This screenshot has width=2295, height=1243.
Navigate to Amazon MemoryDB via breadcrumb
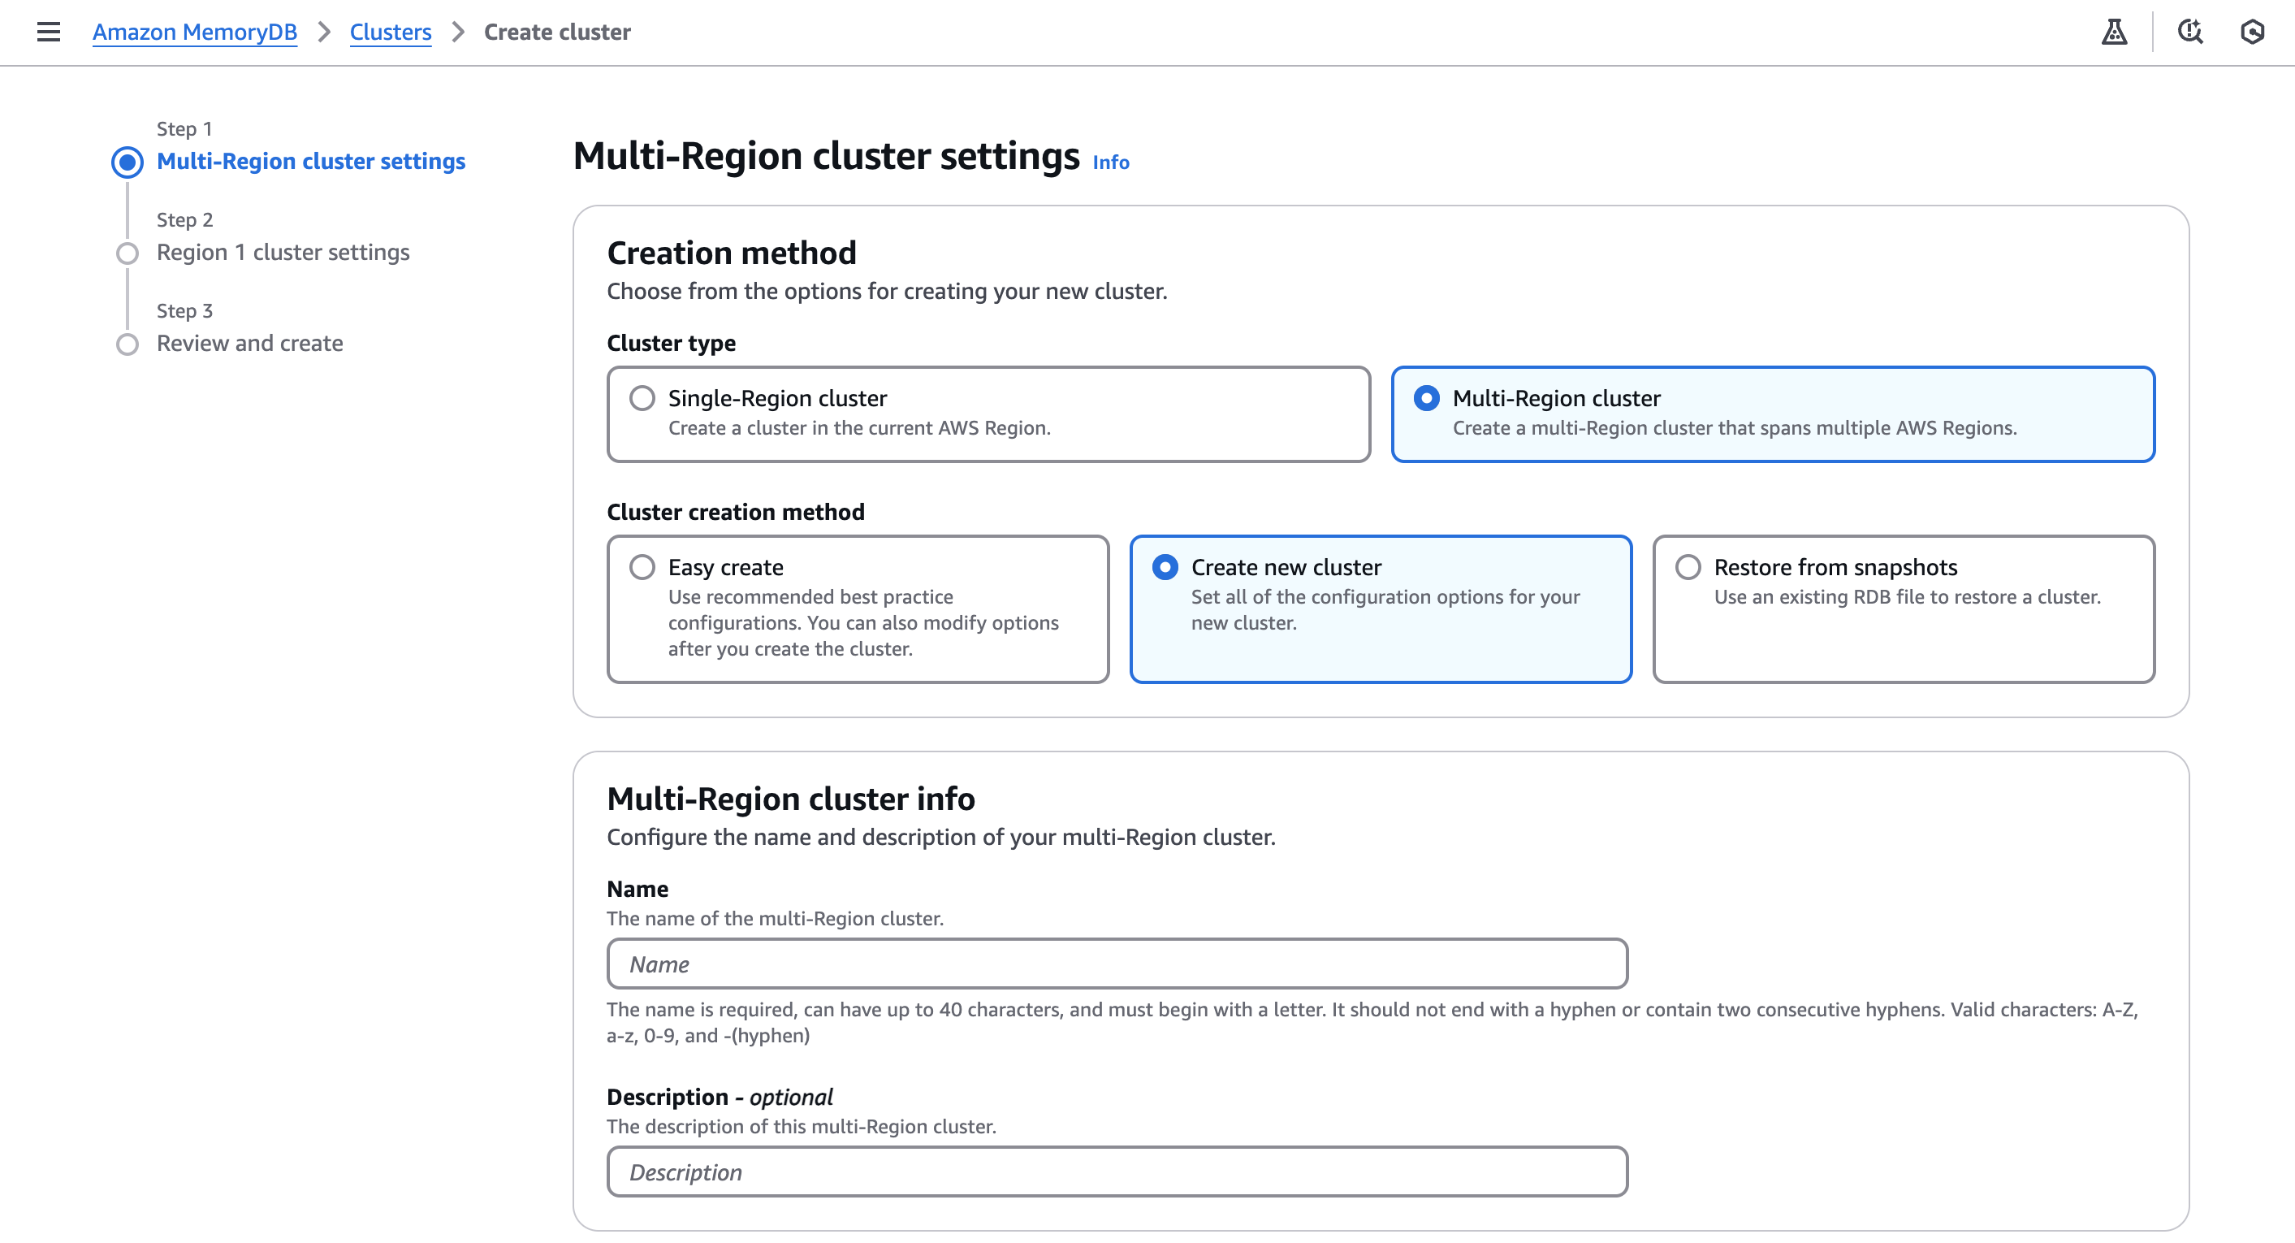[194, 31]
